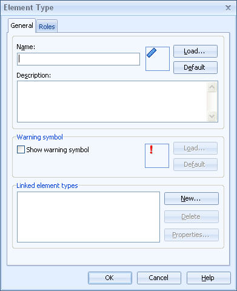Add a New linked element type
237x291 pixels.
point(192,199)
